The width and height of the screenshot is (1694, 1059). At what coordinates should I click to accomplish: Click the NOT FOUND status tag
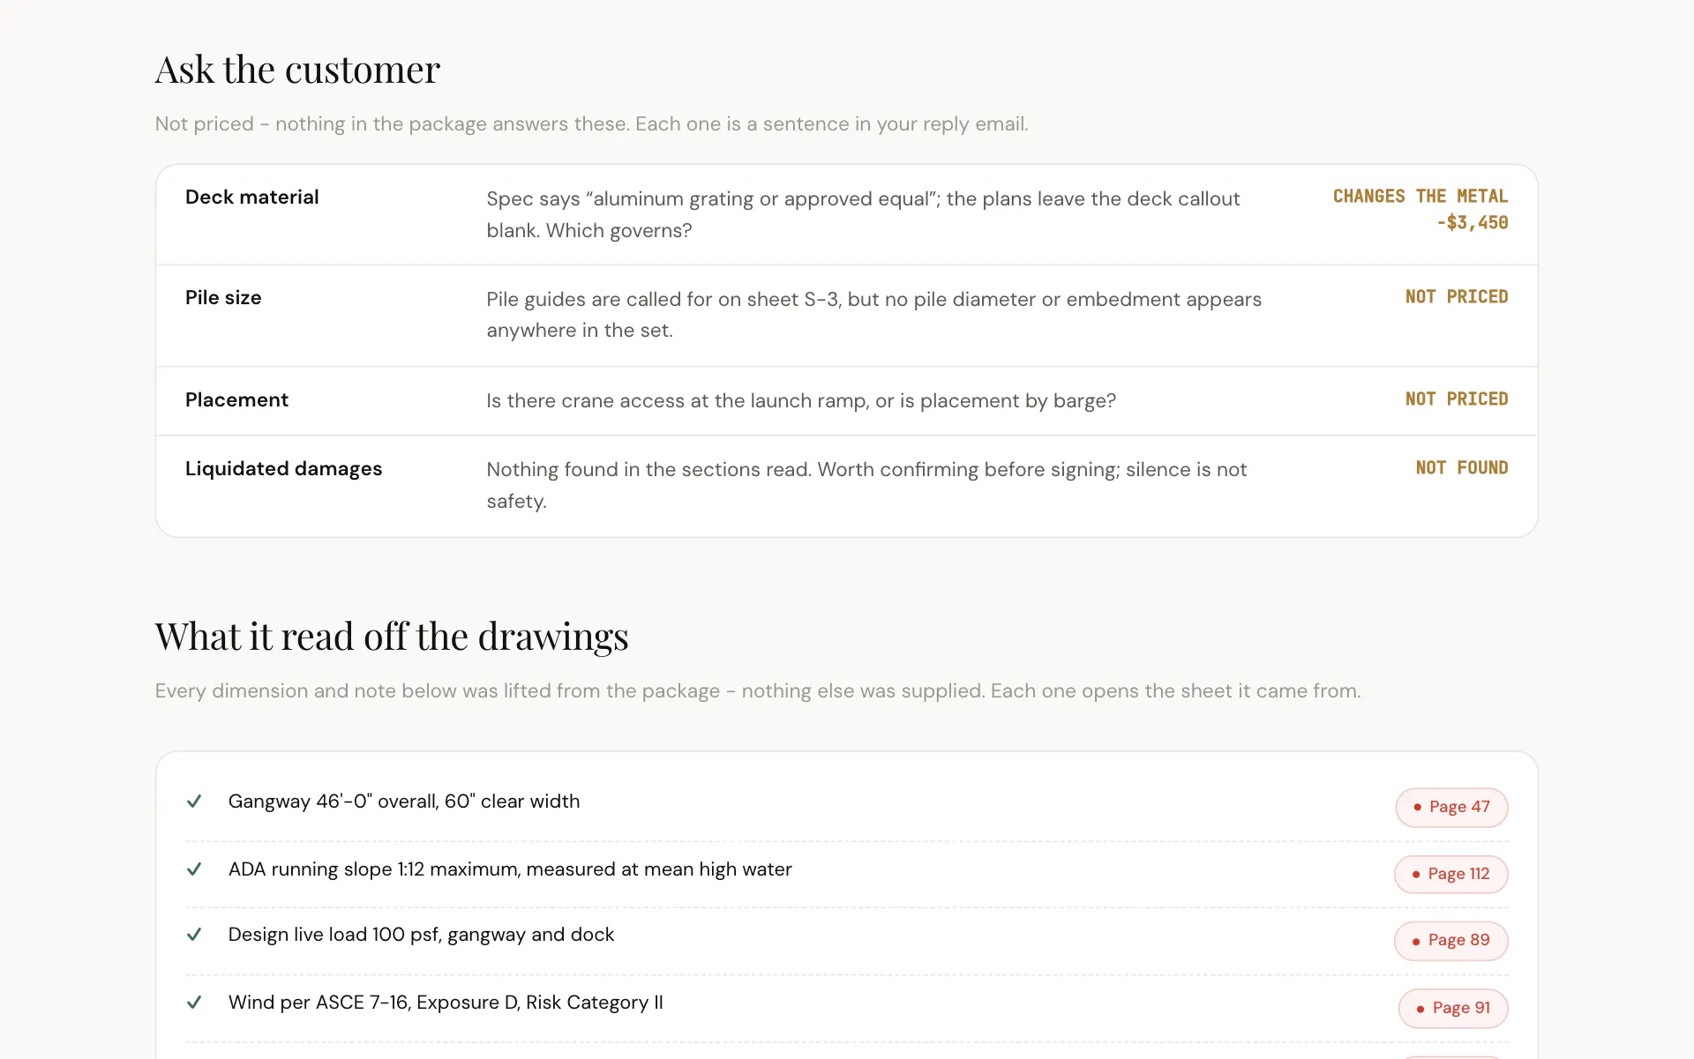point(1462,468)
